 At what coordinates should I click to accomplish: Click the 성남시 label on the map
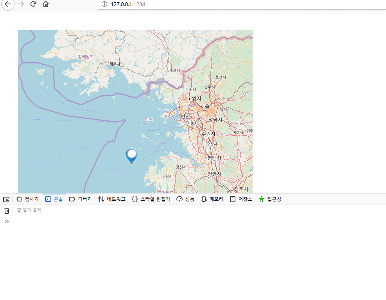pyautogui.click(x=215, y=120)
